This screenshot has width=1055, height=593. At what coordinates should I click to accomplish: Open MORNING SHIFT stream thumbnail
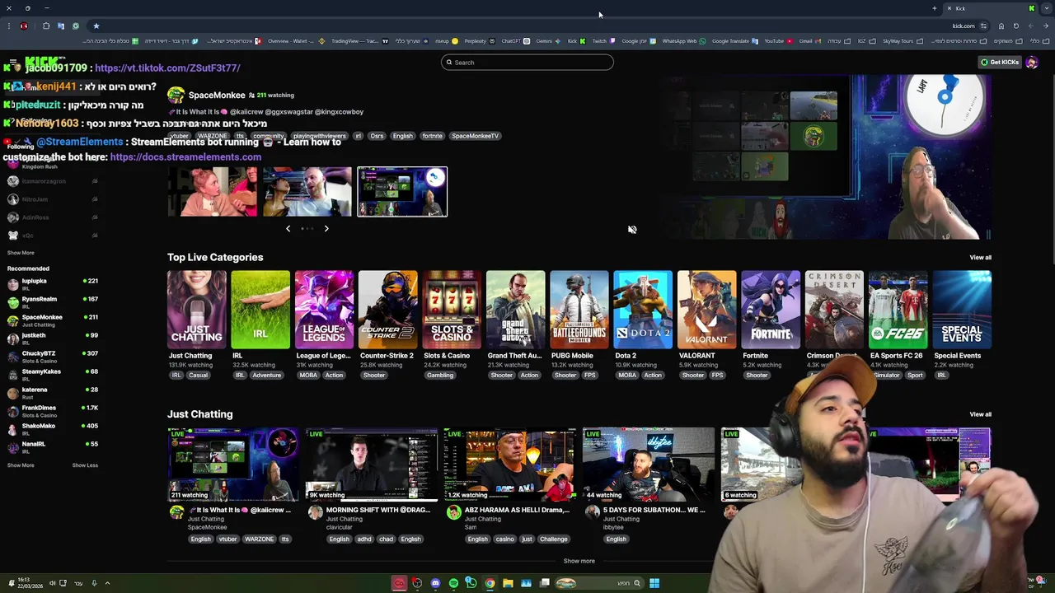point(371,464)
